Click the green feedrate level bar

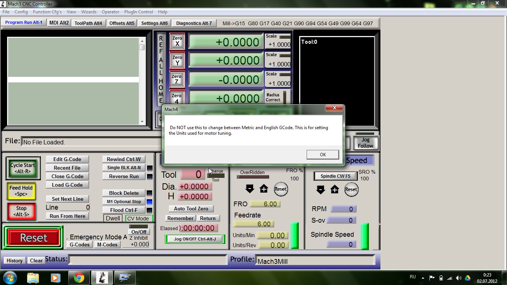(294, 235)
